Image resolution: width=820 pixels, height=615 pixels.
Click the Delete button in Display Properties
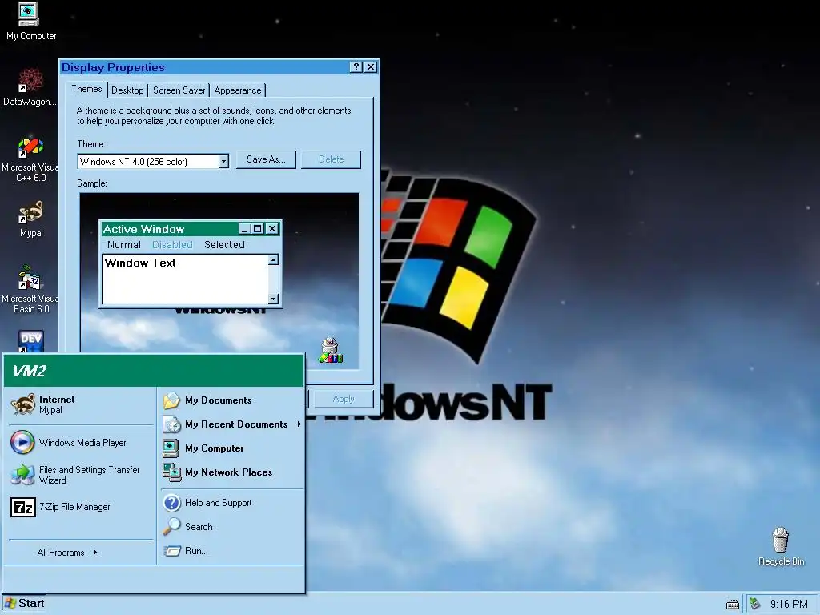point(331,159)
